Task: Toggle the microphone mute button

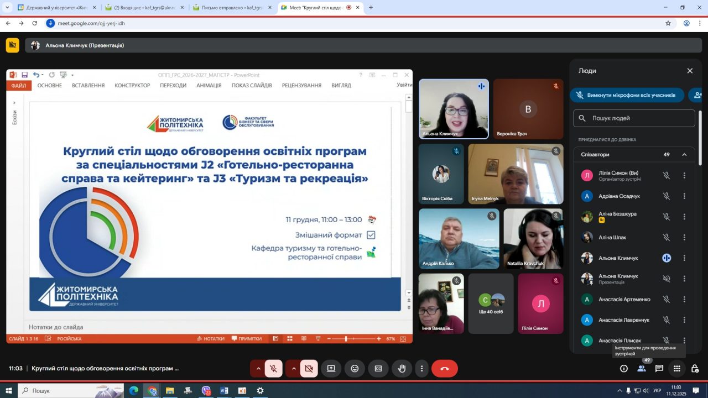Action: pyautogui.click(x=274, y=369)
